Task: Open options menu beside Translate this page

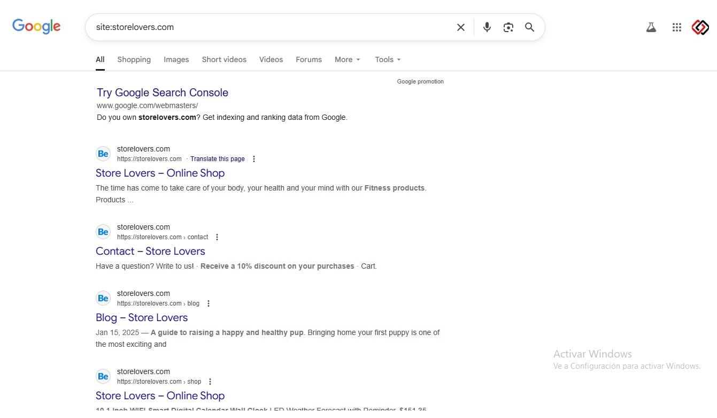Action: (254, 159)
